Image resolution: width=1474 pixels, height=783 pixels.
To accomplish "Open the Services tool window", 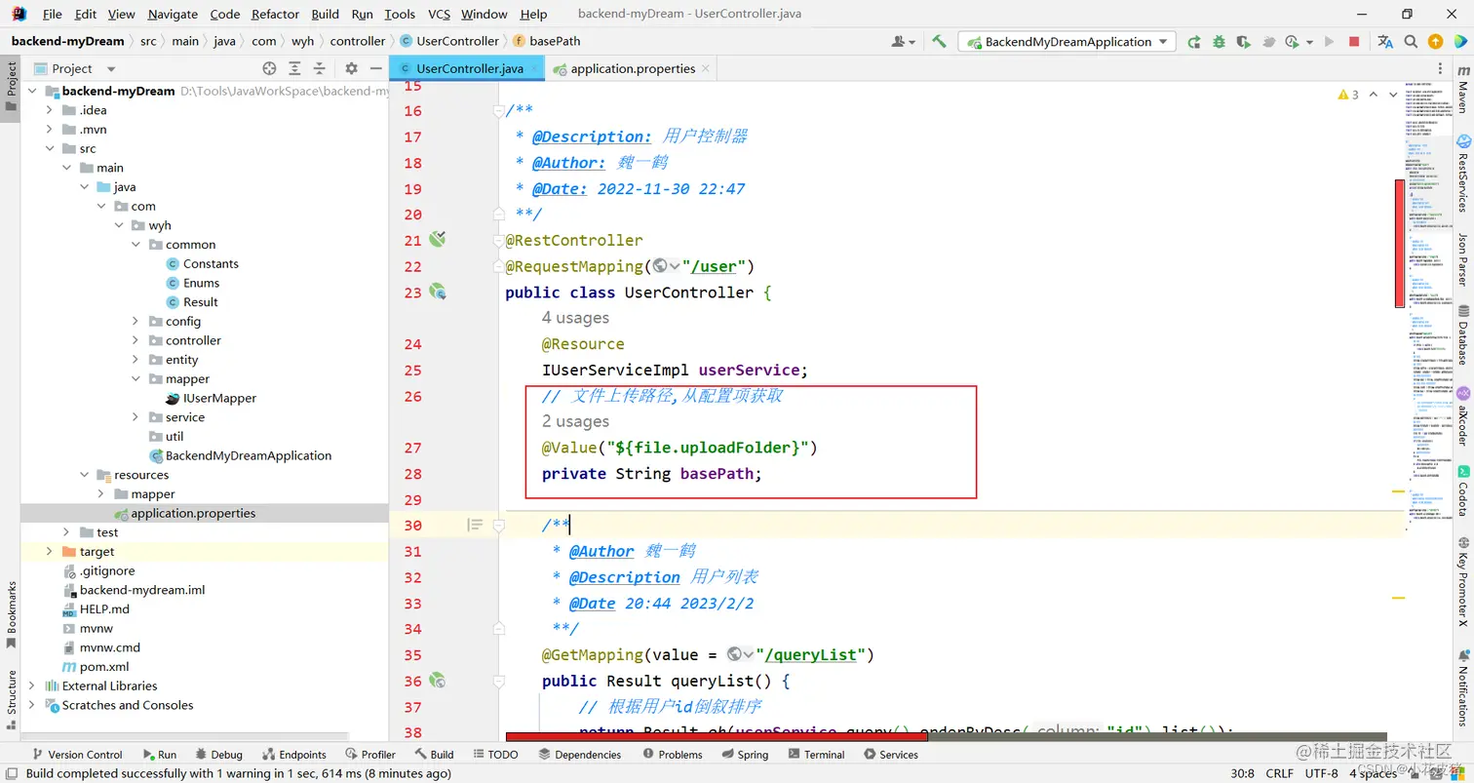I will pyautogui.click(x=890, y=755).
